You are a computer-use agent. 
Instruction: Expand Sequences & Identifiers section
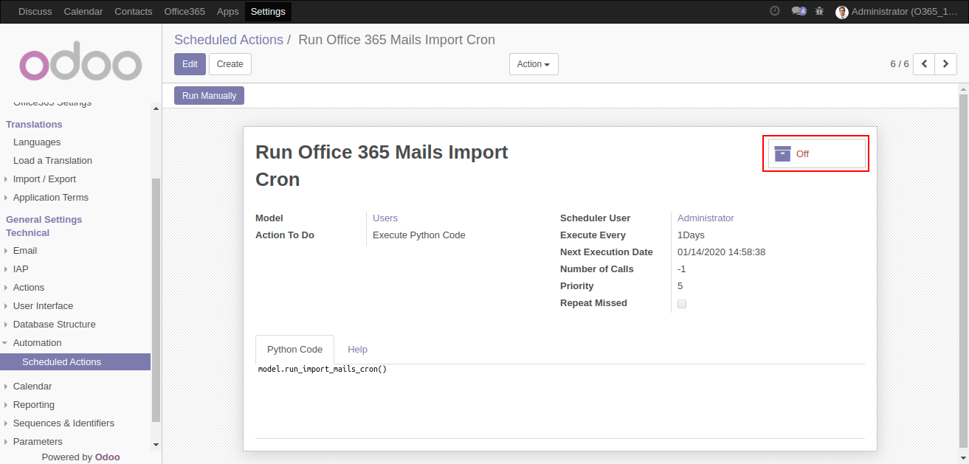[x=63, y=423]
